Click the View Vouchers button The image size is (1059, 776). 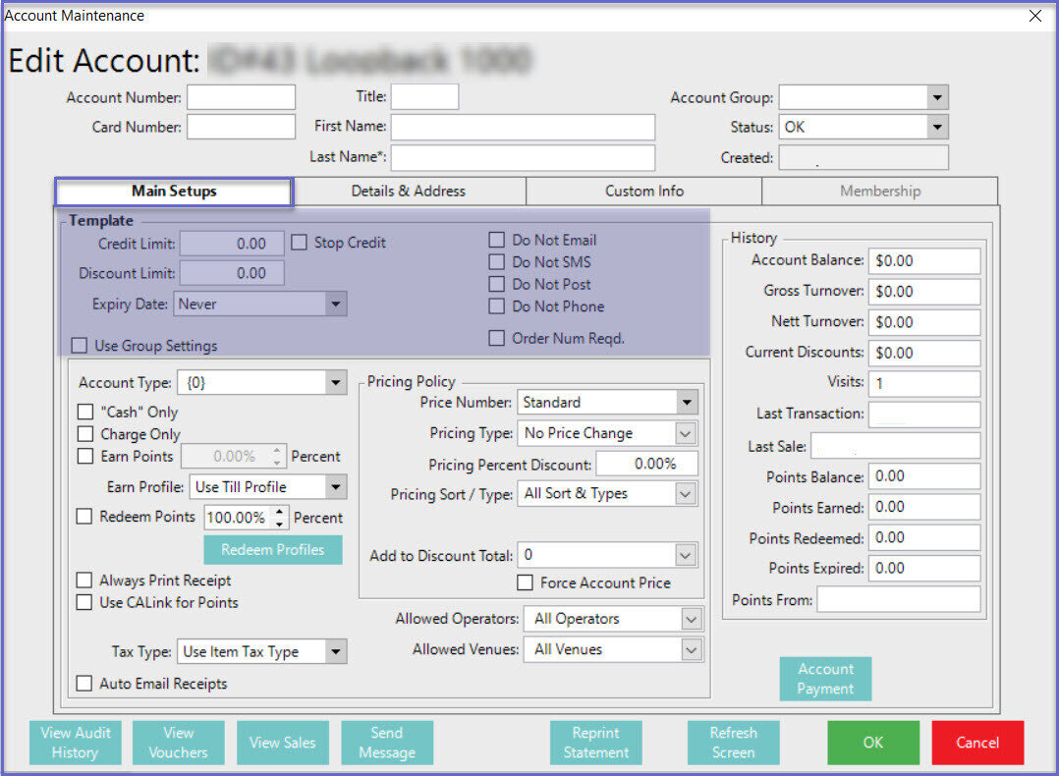tap(178, 743)
